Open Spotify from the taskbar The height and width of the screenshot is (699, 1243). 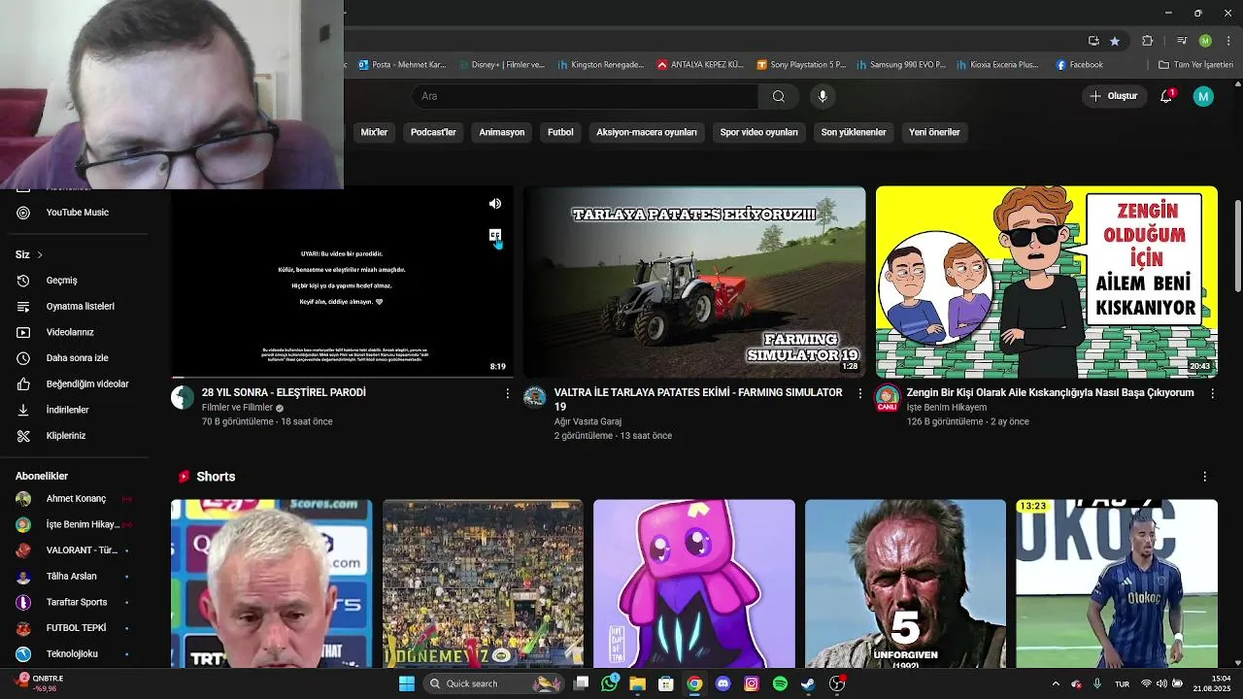pos(780,683)
